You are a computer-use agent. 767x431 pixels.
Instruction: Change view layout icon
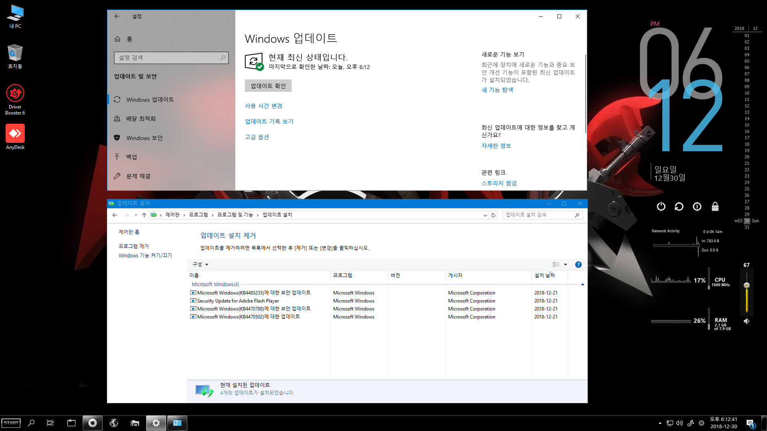click(556, 264)
